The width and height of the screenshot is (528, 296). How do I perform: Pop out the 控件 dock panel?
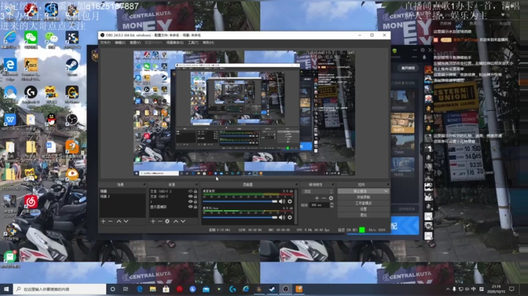(x=388, y=185)
